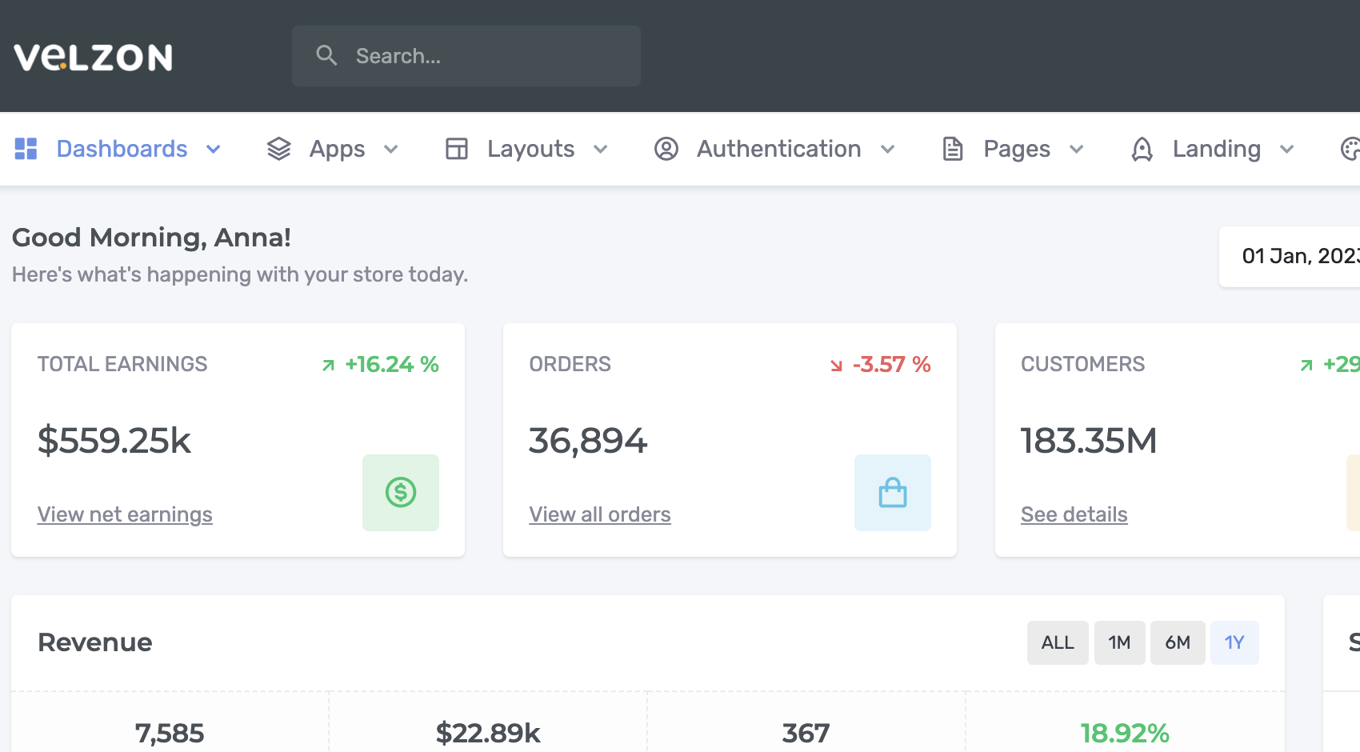The height and width of the screenshot is (752, 1360).
Task: Click the Layouts grid icon
Action: click(x=456, y=148)
